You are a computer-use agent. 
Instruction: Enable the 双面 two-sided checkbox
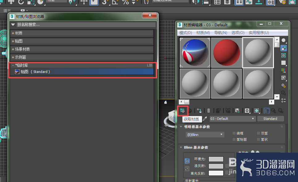point(258,133)
